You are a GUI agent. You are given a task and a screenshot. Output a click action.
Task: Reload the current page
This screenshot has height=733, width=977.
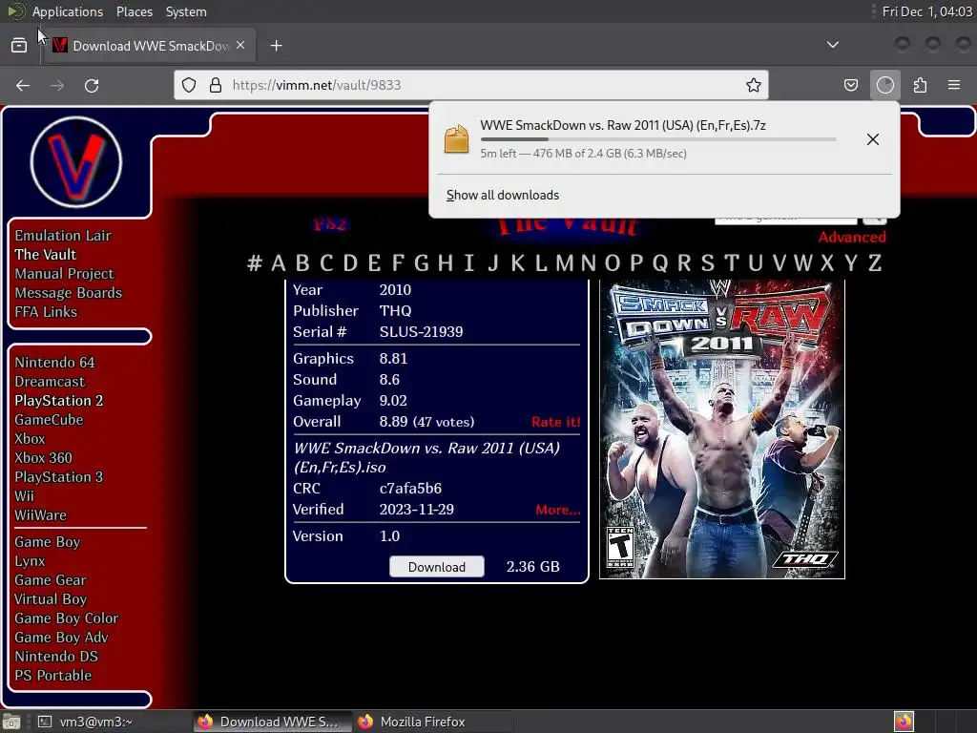[x=92, y=85]
